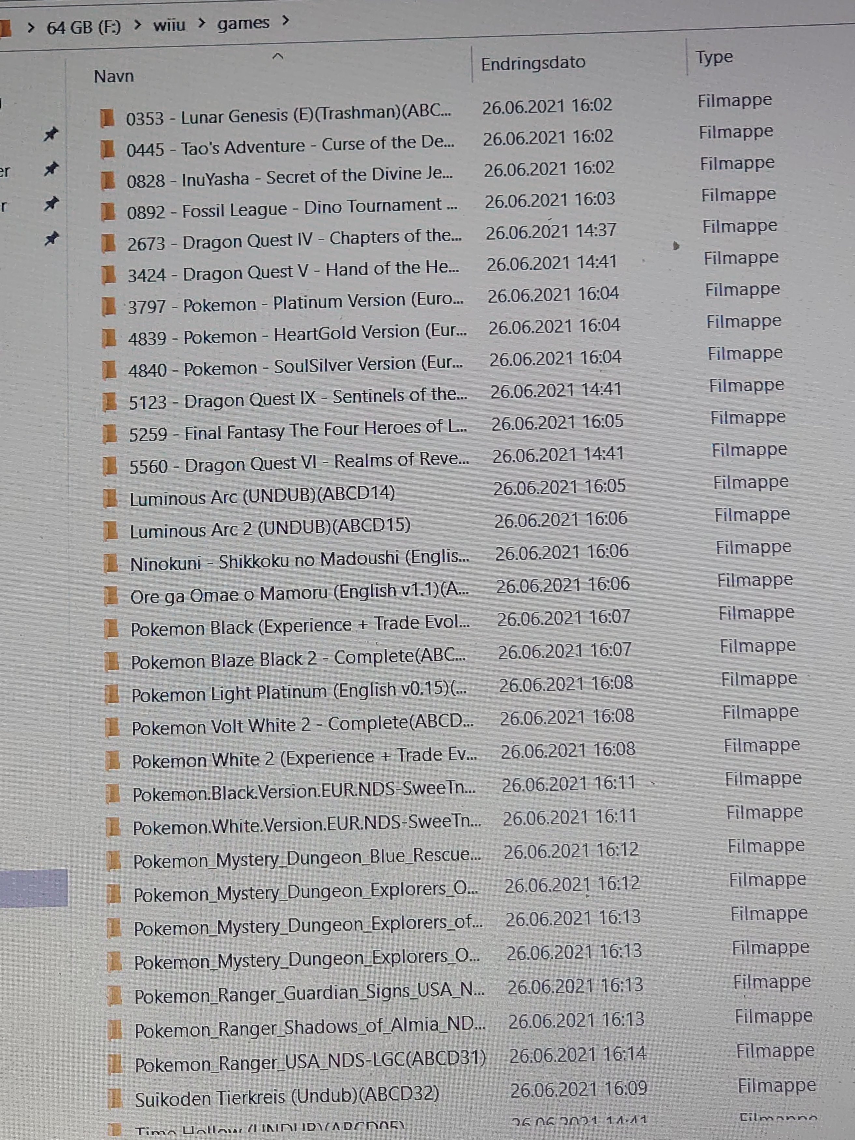
Task: Select folder Pokemon_Ranger_Guardian_Signs_USA
Action: [309, 993]
